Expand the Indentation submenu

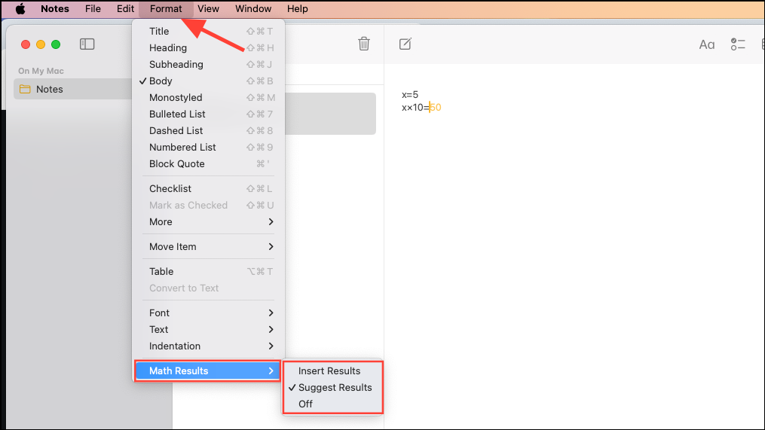tap(208, 346)
